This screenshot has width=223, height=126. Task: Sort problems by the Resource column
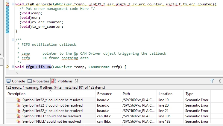click(x=108, y=94)
